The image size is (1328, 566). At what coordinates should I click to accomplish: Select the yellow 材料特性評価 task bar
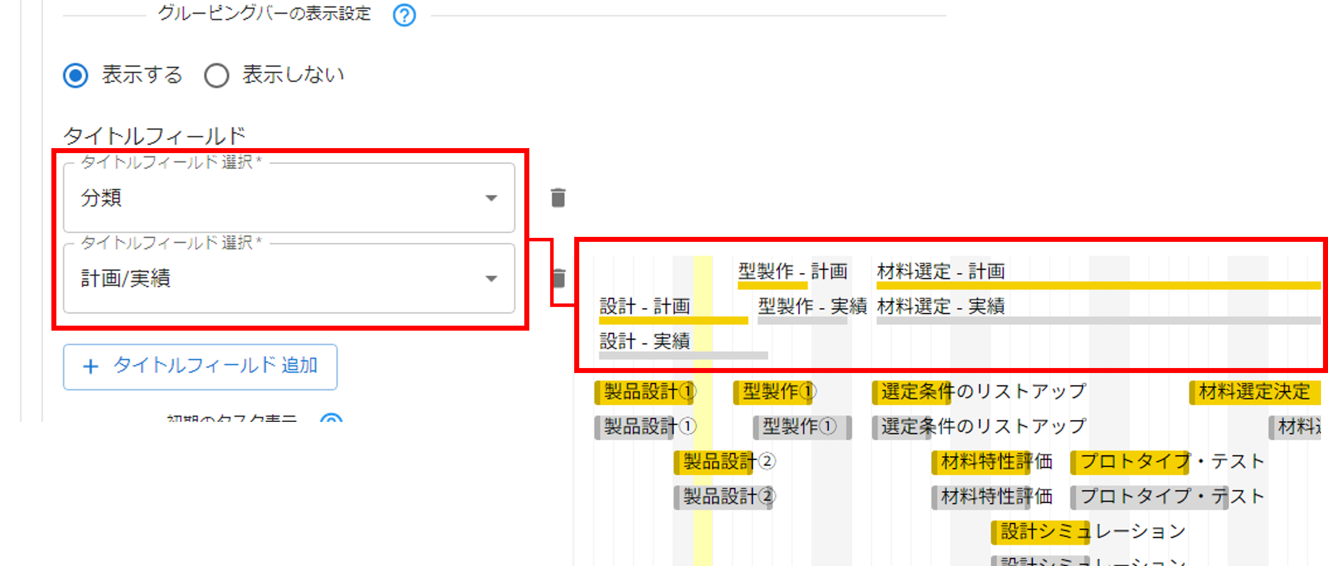[x=980, y=462]
